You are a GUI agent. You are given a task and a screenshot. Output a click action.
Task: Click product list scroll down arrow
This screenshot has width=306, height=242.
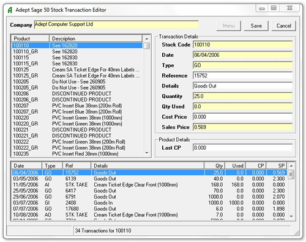point(147,153)
